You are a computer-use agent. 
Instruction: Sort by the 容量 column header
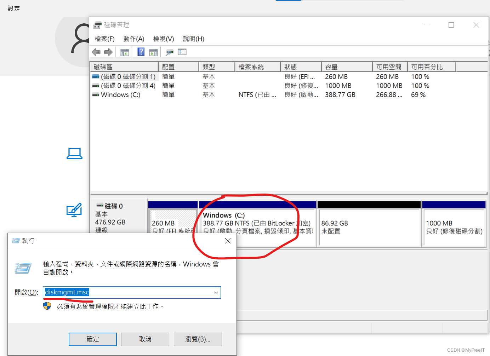coord(347,67)
